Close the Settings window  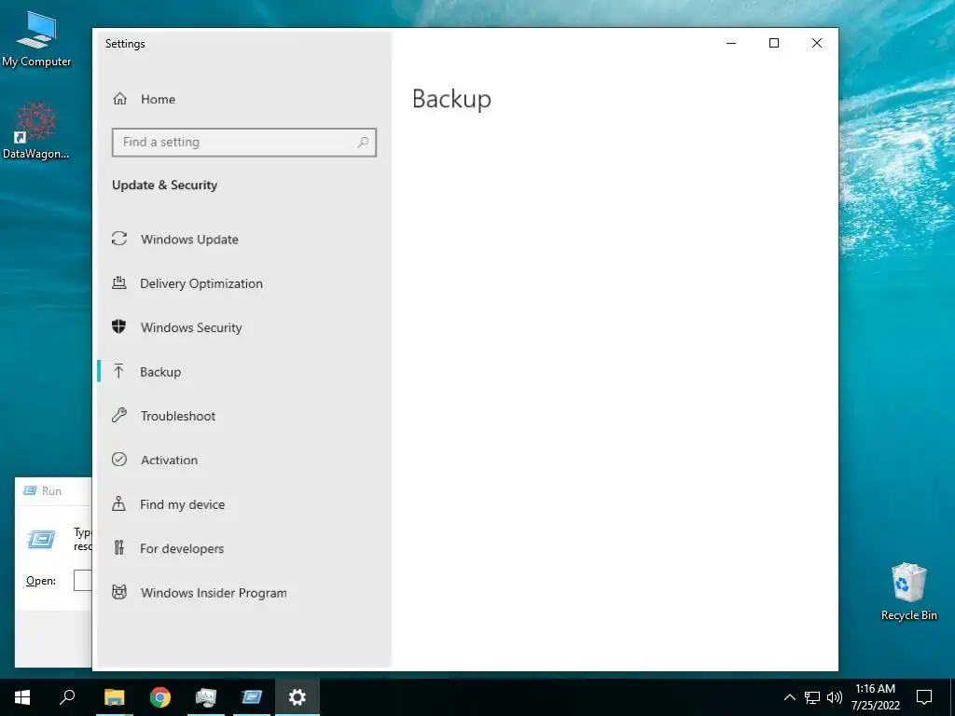817,43
